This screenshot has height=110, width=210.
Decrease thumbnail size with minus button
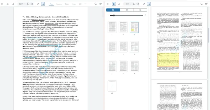[x=108, y=15]
